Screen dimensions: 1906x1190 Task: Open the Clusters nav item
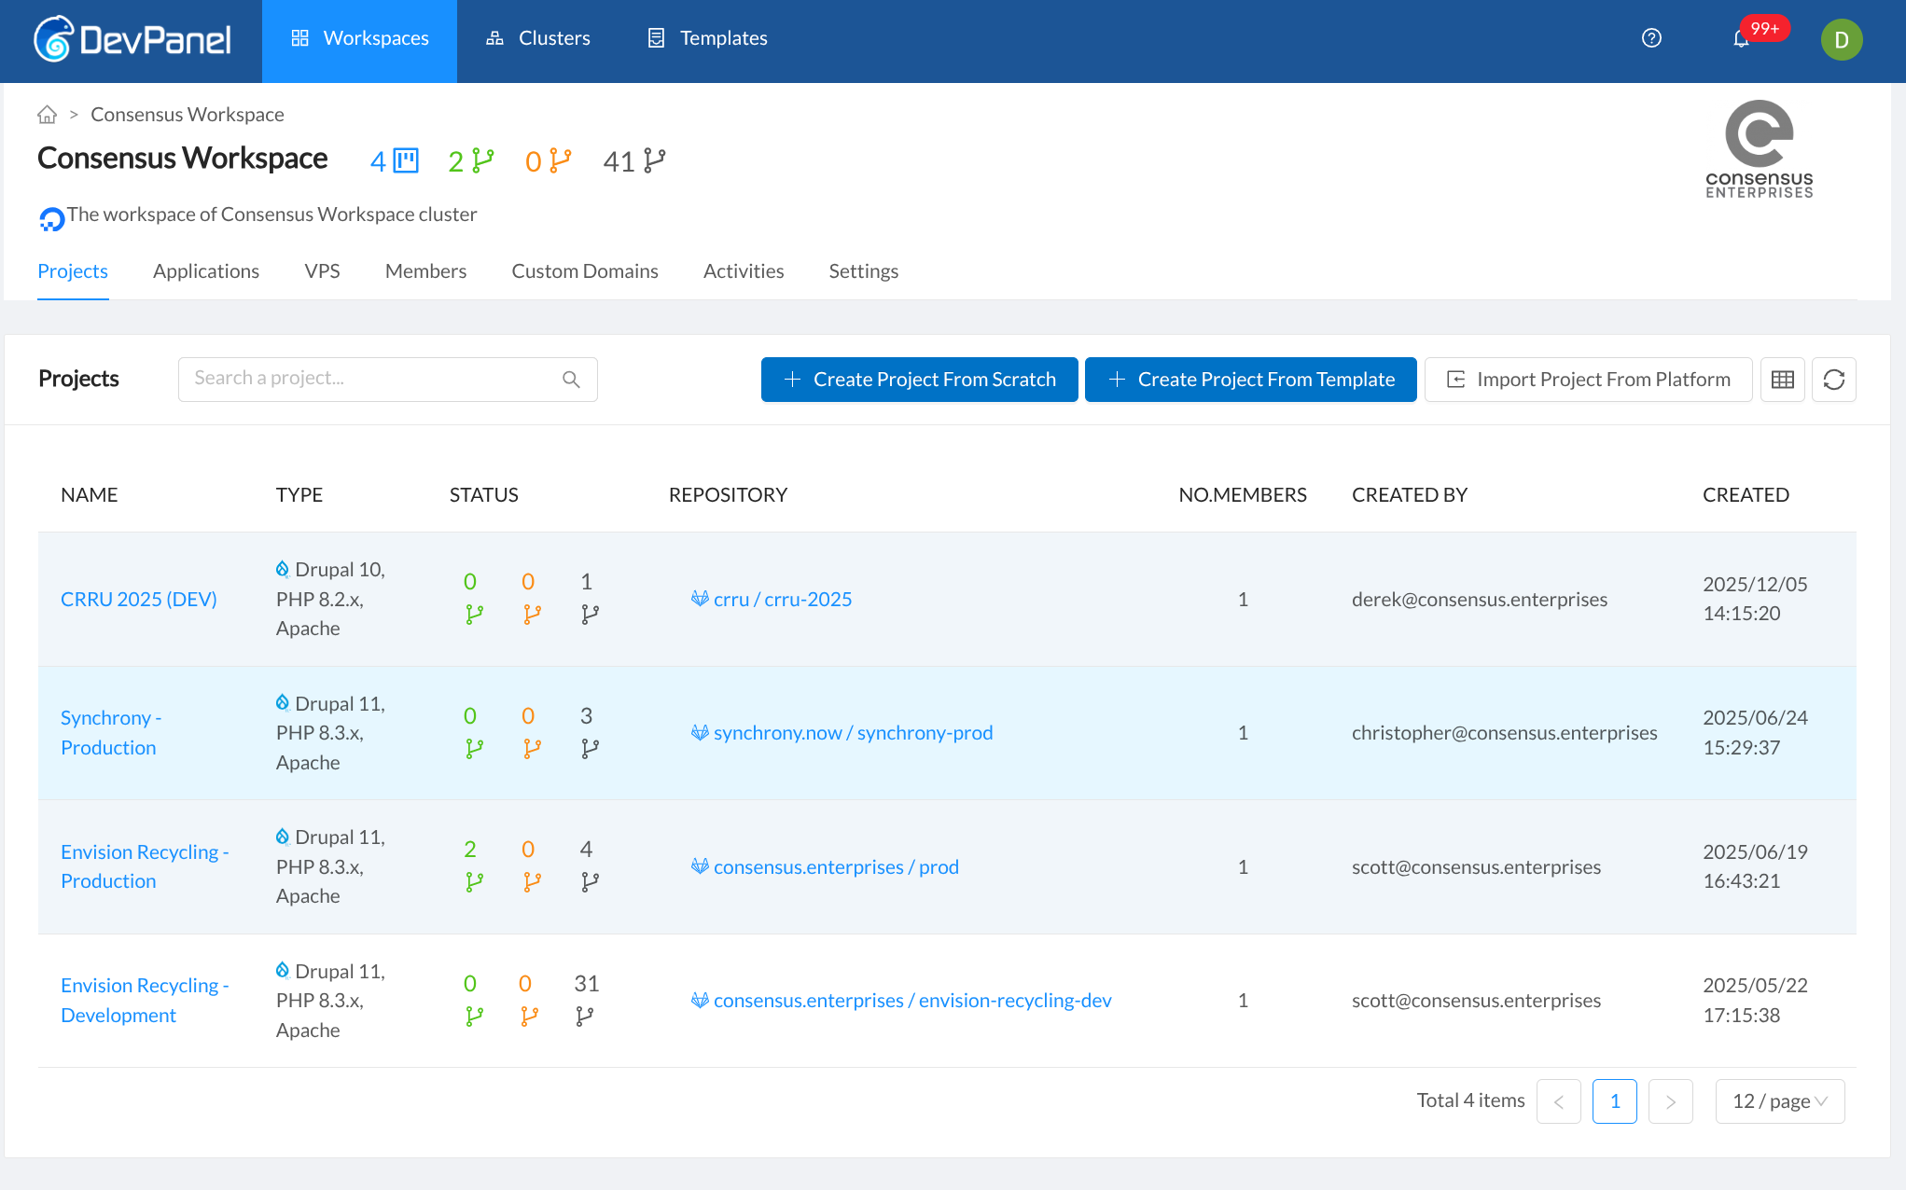tap(538, 39)
